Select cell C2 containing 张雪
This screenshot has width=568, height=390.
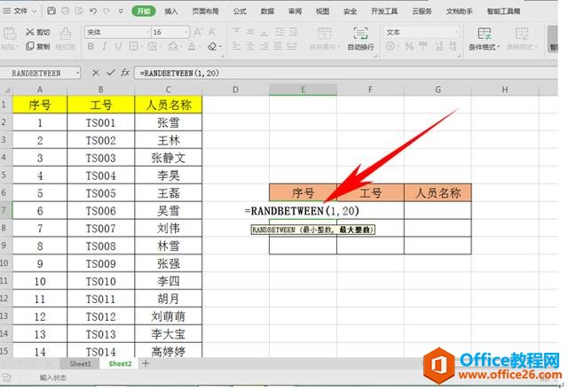click(x=168, y=123)
